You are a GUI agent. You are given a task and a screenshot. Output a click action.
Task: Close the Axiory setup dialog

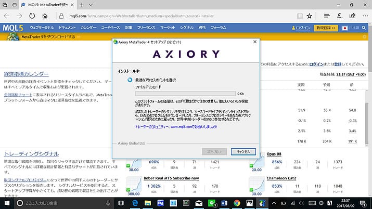(x=255, y=42)
